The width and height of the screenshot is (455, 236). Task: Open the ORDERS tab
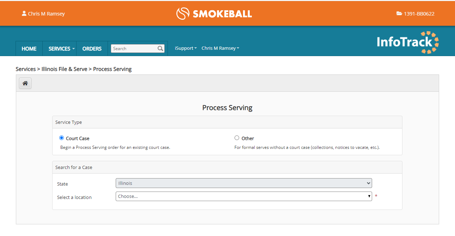click(92, 49)
